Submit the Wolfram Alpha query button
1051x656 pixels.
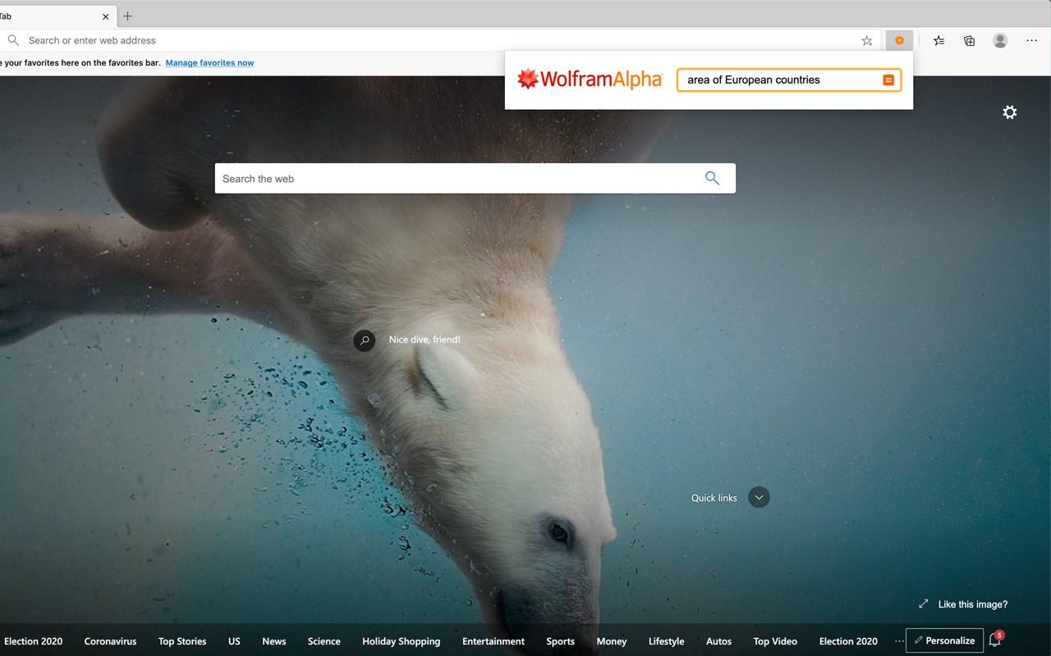[x=888, y=80]
